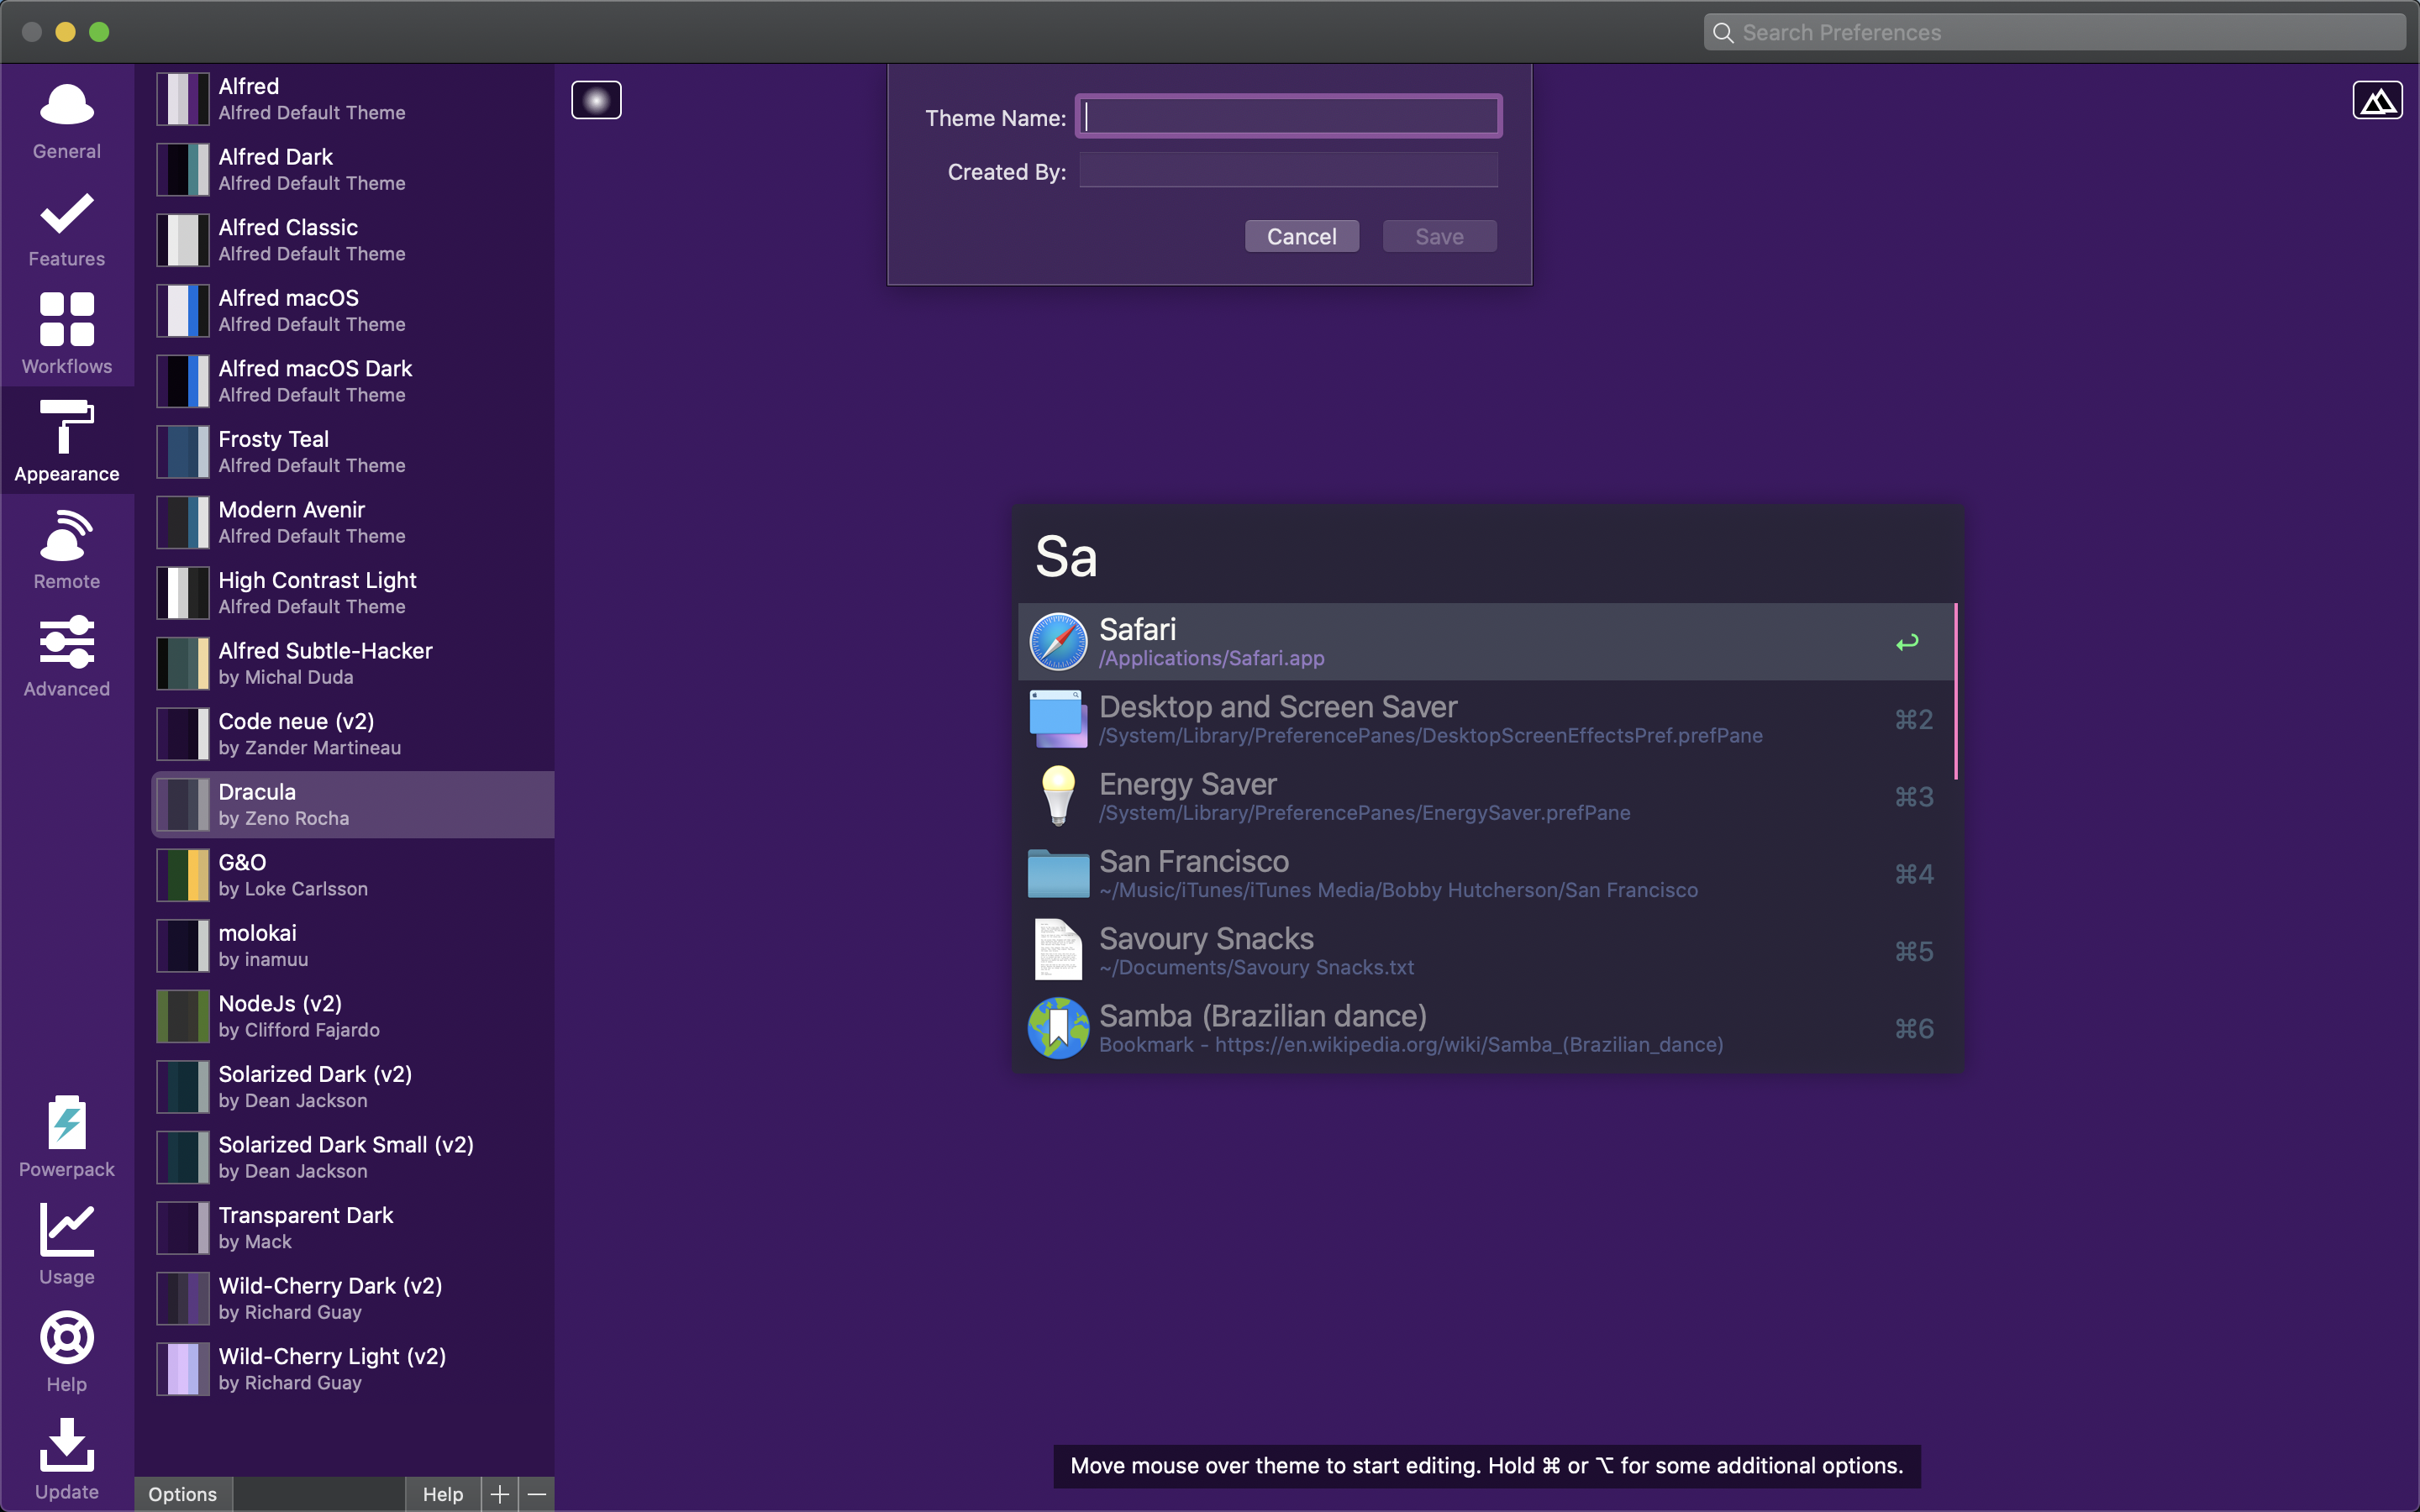This screenshot has width=2420, height=1512.
Task: Click the /Applications/Safari.app subtitle
Action: click(1212, 658)
